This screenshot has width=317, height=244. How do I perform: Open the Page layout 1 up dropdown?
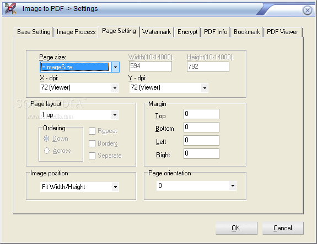tap(79, 115)
